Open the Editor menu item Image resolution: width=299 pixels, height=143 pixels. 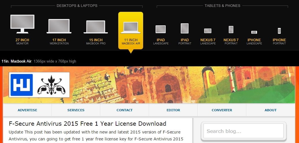pos(173,110)
